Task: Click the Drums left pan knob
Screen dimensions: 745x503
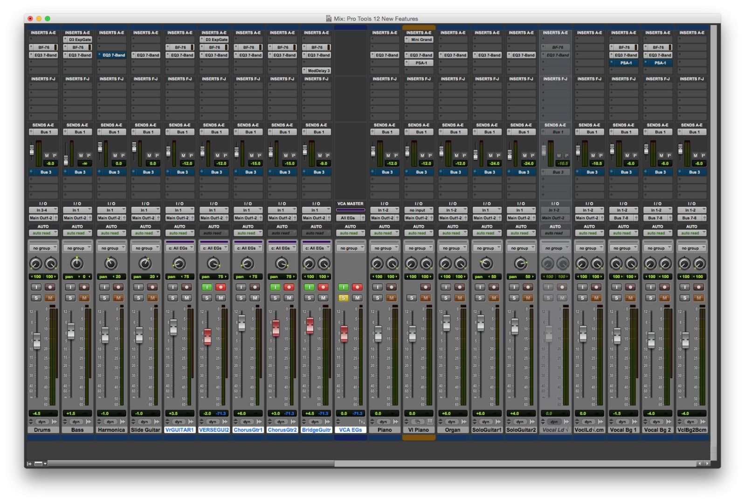Action: pos(36,264)
